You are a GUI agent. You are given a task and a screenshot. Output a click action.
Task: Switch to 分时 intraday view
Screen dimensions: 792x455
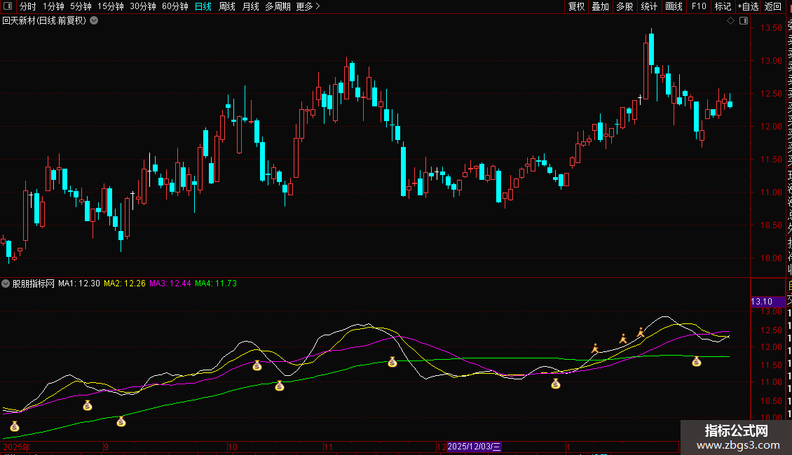pyautogui.click(x=28, y=6)
